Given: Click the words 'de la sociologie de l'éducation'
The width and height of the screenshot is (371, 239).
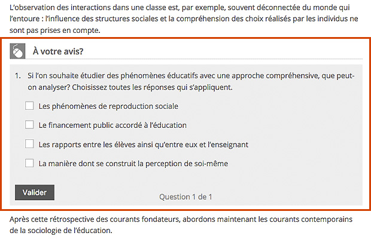Looking at the screenshot, I should [61, 230].
